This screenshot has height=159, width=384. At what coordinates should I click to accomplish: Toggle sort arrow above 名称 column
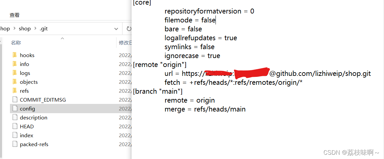[x=62, y=38]
